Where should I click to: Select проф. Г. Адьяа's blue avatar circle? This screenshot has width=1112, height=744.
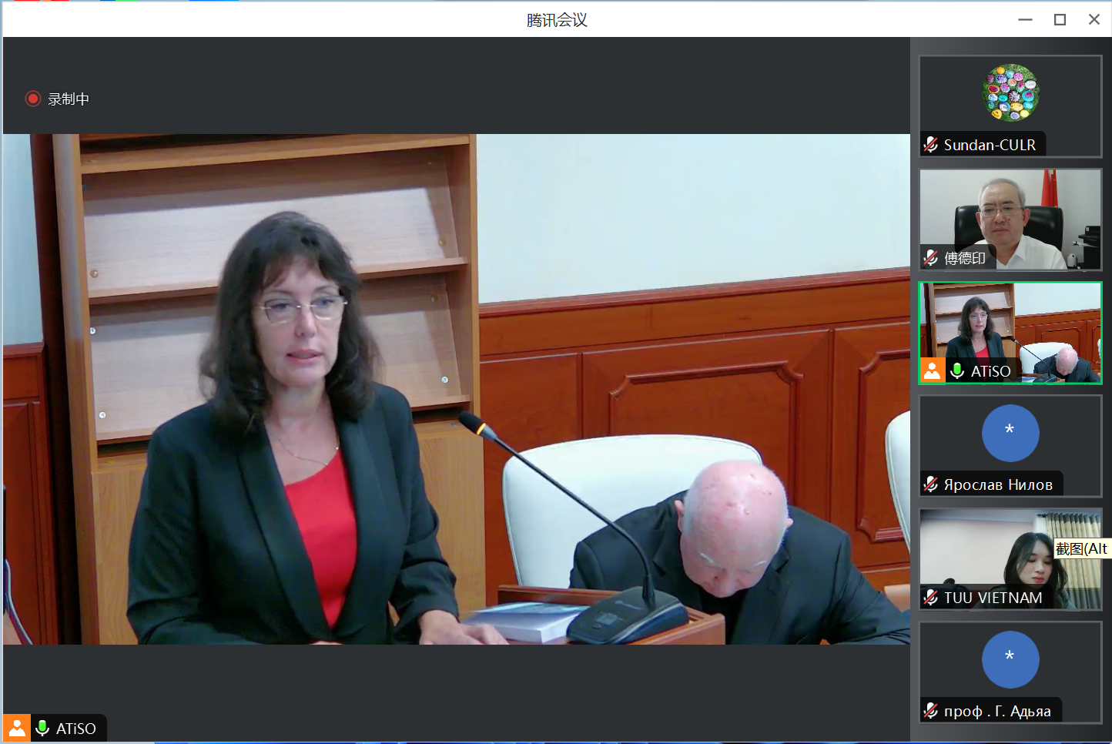click(1010, 659)
